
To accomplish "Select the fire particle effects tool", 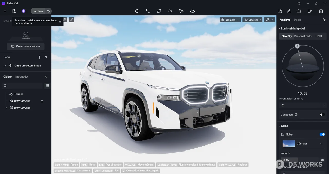I will click(x=170, y=11).
